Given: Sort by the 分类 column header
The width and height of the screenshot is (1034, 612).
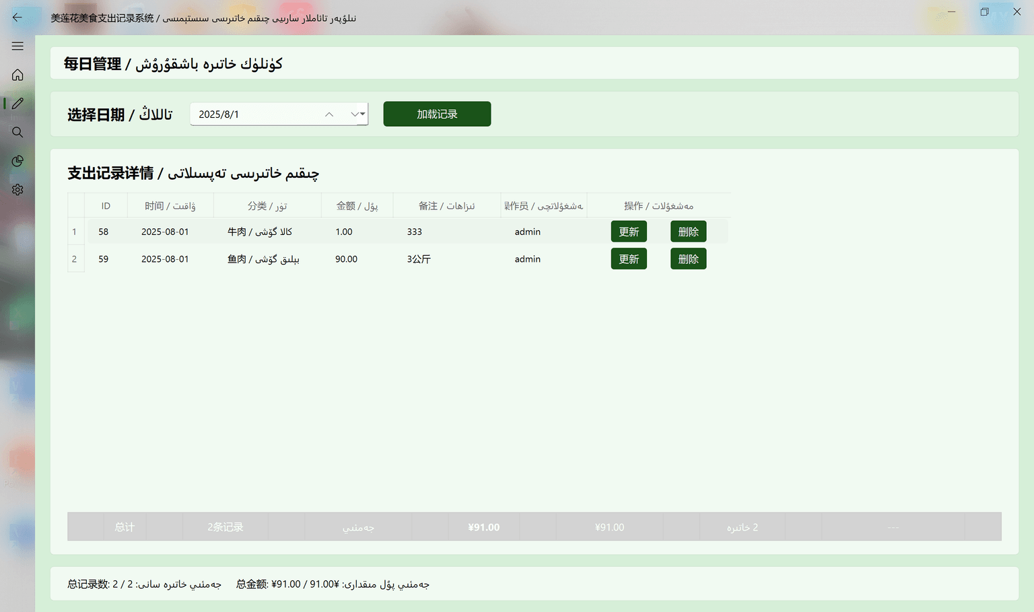Looking at the screenshot, I should [267, 205].
